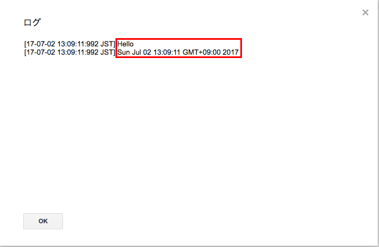Viewport: 379px width, 247px height.
Task: Click GMT+09:00 in the logged date
Action: pyautogui.click(x=202, y=52)
